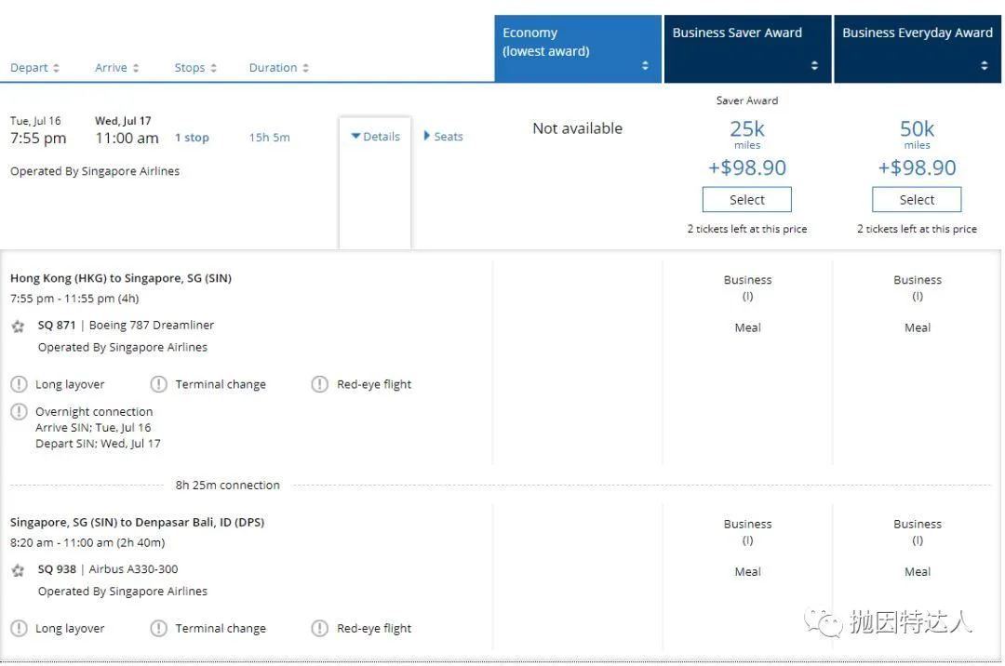This screenshot has width=1005, height=666.
Task: Sort flights by Arrive column
Action: click(111, 68)
